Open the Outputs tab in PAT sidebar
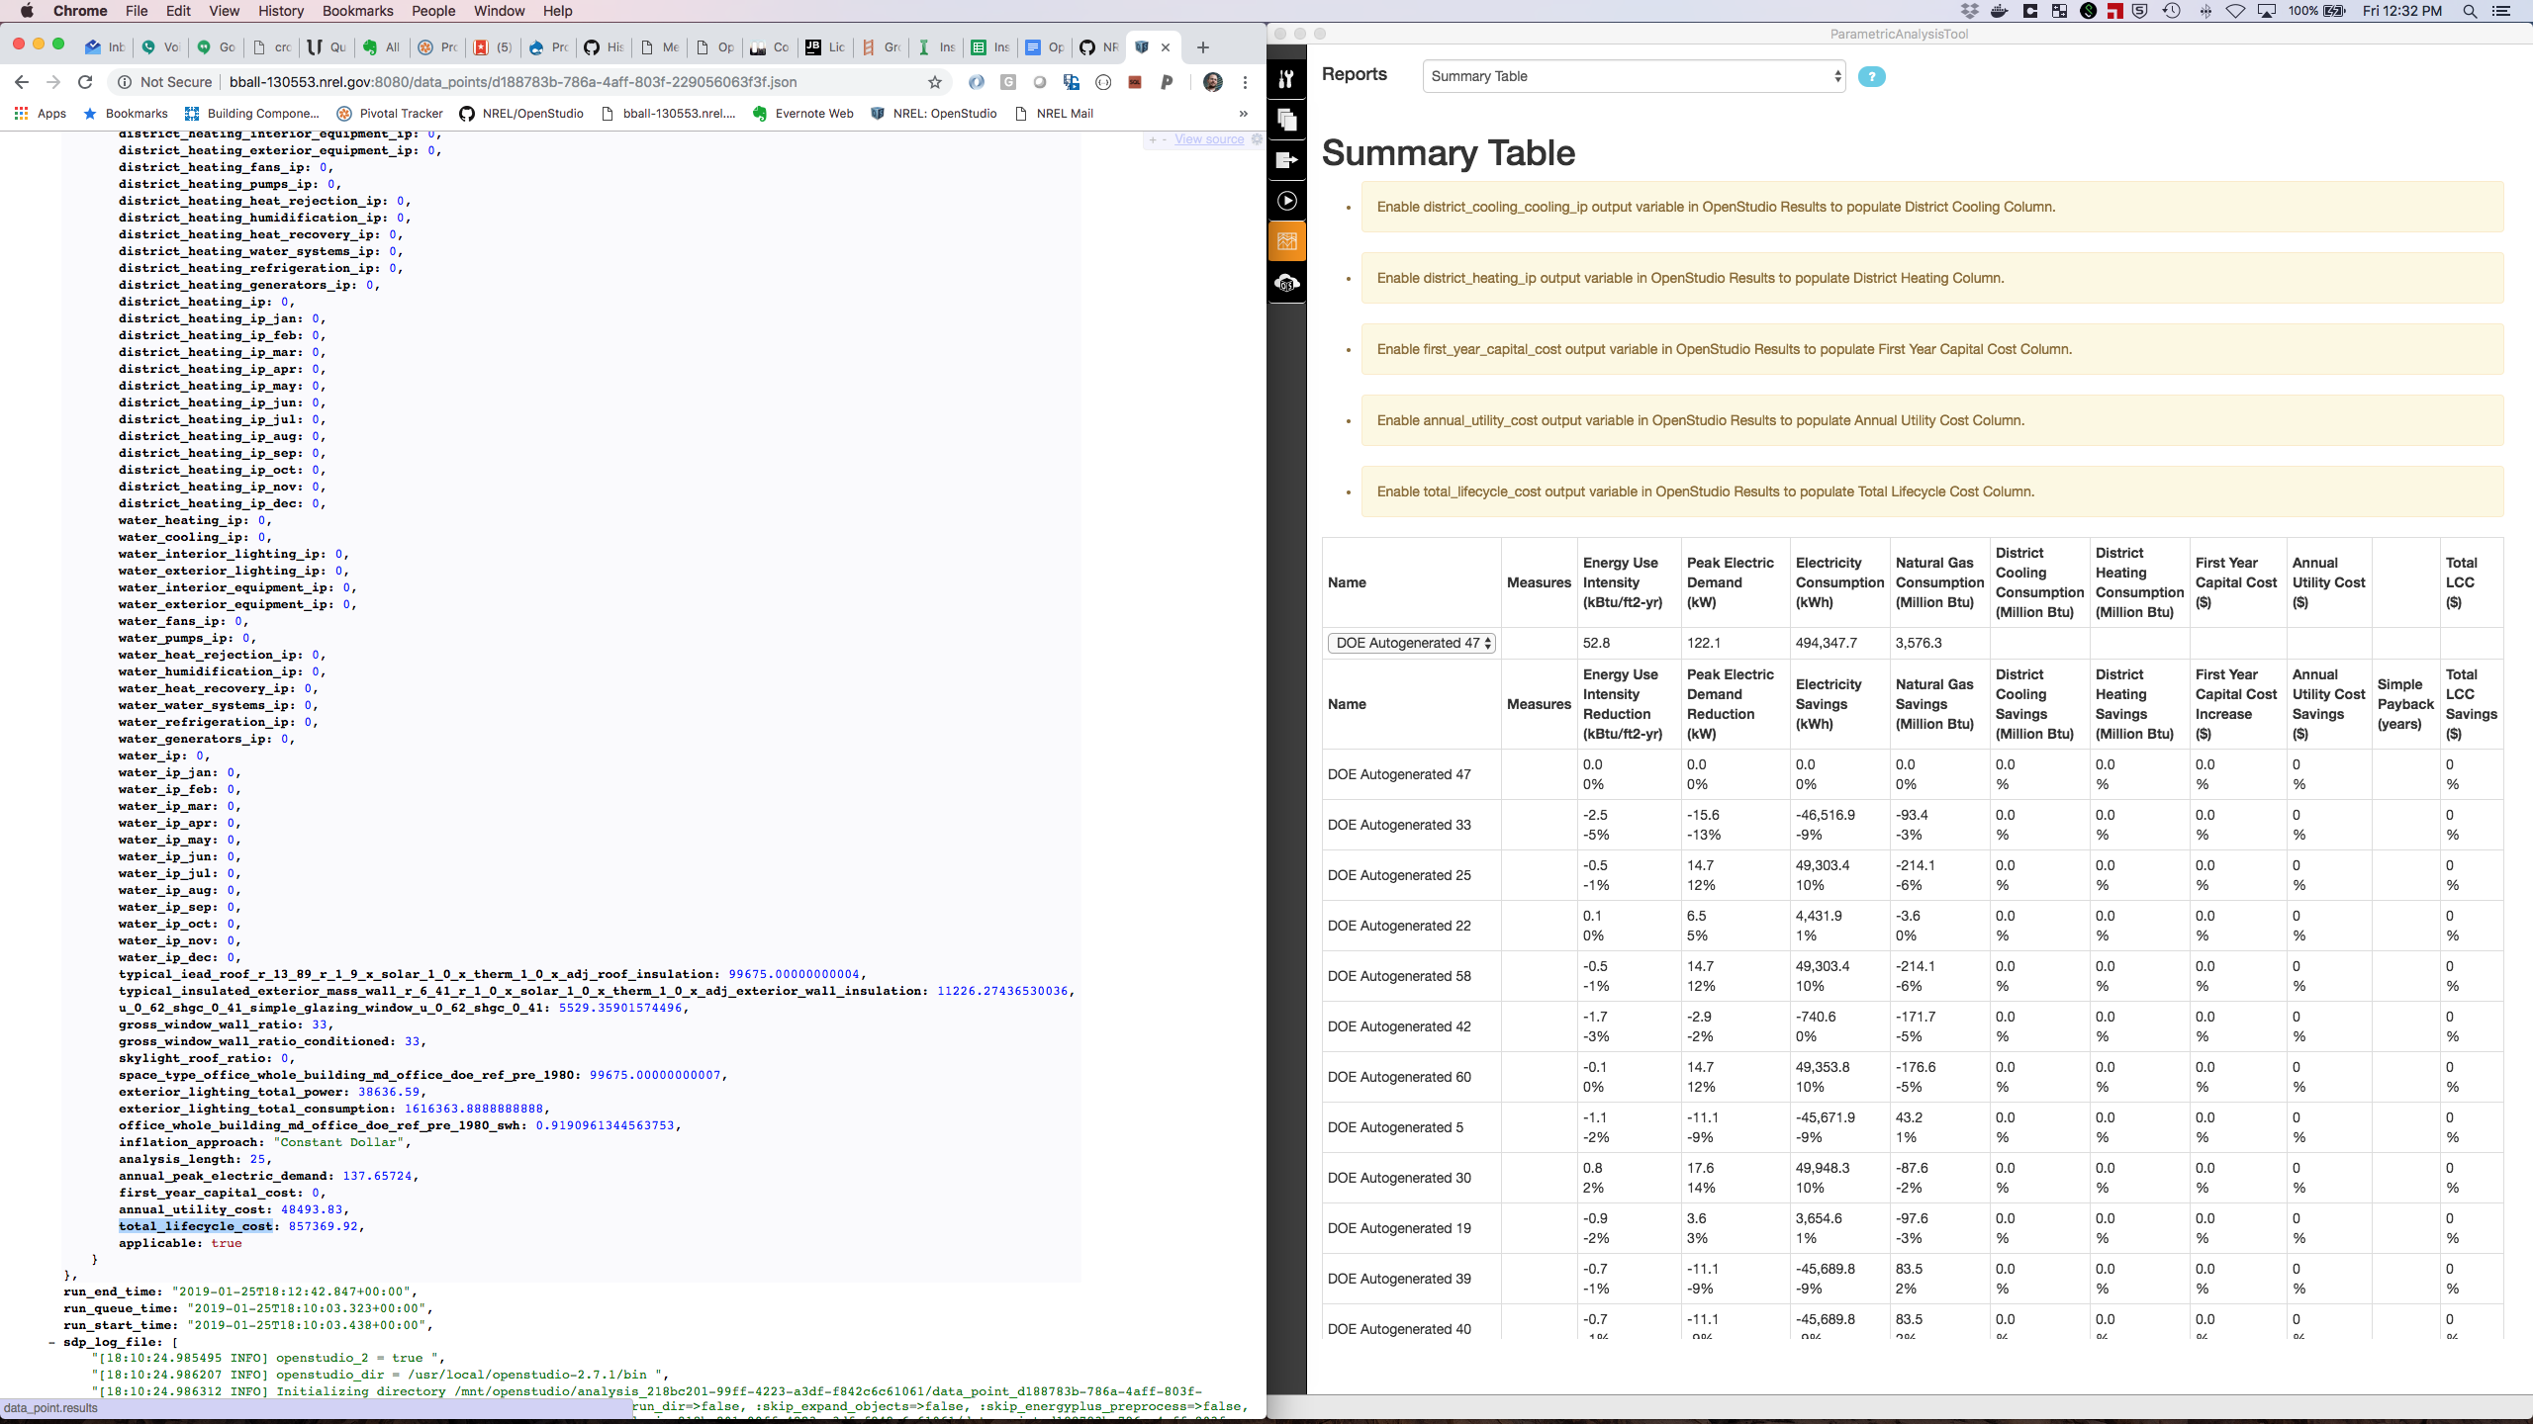The width and height of the screenshot is (2533, 1424). (x=1286, y=161)
